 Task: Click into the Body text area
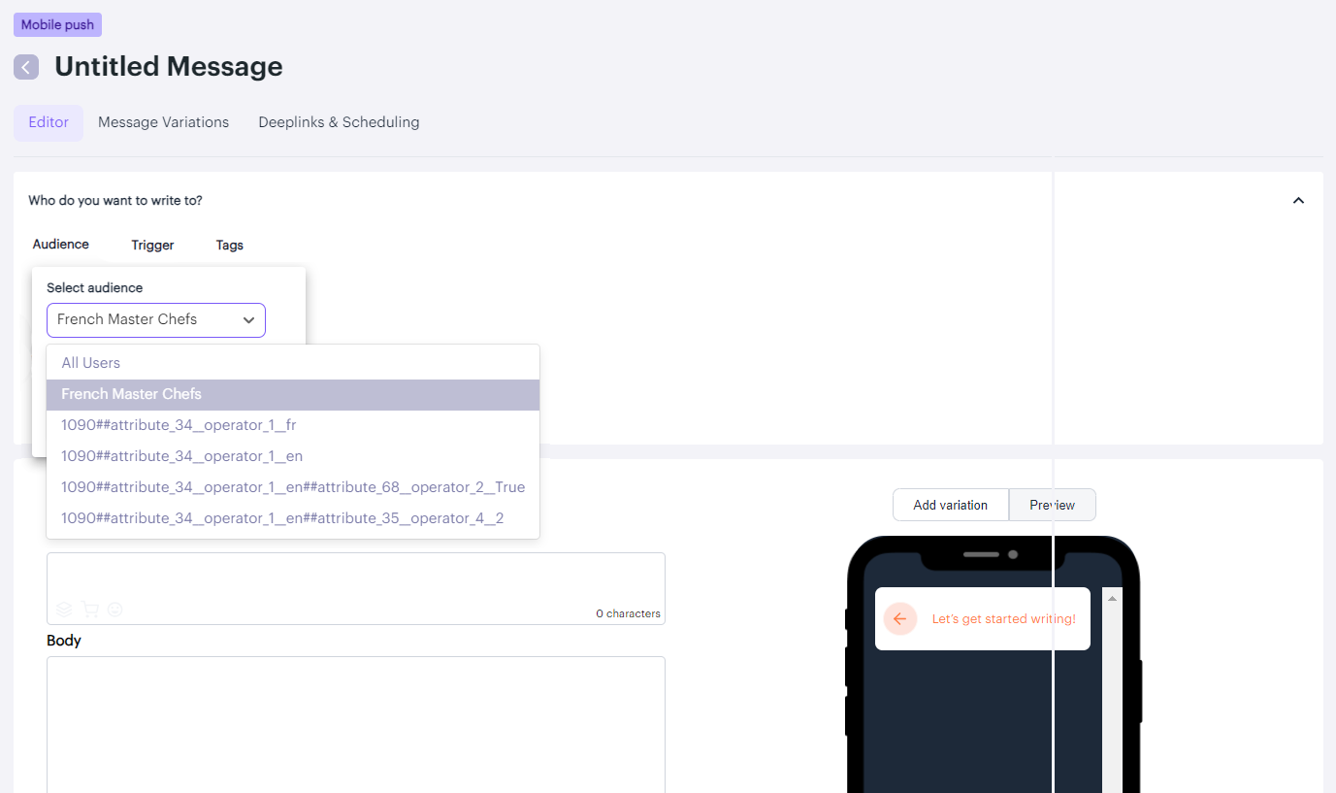point(356,724)
